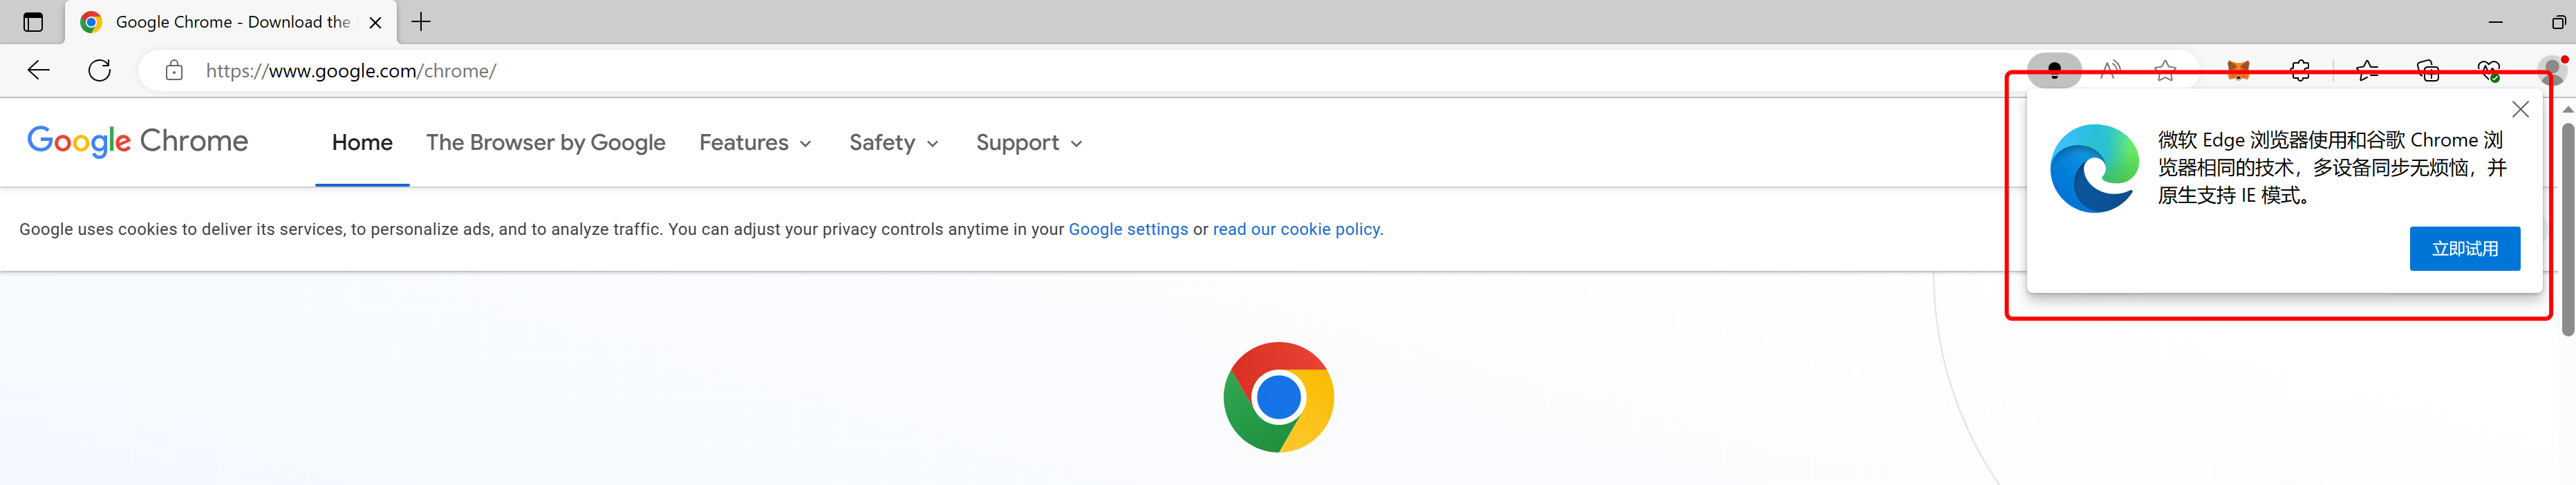2576x485 pixels.
Task: View site info via lock icon
Action: point(174,70)
